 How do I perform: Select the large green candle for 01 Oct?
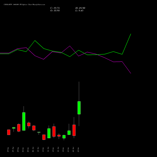pyautogui.click(x=24, y=122)
